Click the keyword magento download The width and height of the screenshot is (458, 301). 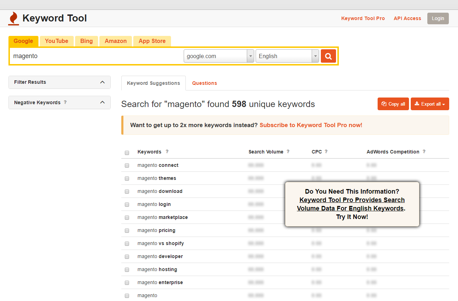pyautogui.click(x=160, y=191)
